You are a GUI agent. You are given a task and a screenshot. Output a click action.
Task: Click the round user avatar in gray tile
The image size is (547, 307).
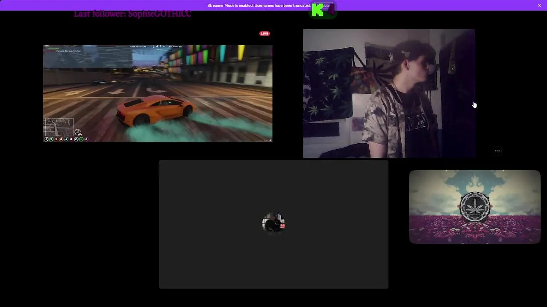[273, 224]
